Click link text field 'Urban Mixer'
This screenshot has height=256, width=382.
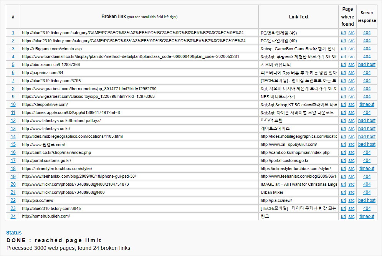click(298, 192)
